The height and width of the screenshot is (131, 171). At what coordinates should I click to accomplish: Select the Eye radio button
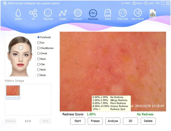[38, 43]
